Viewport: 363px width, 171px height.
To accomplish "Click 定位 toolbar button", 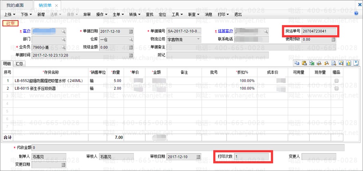I will (162, 14).
